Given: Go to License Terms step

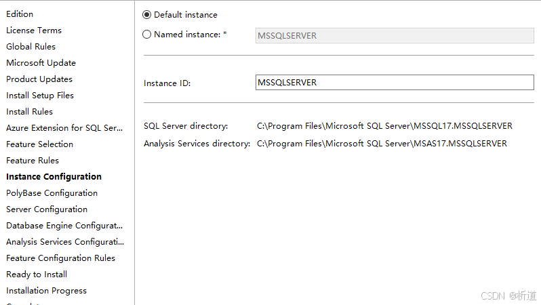Looking at the screenshot, I should click(x=34, y=30).
